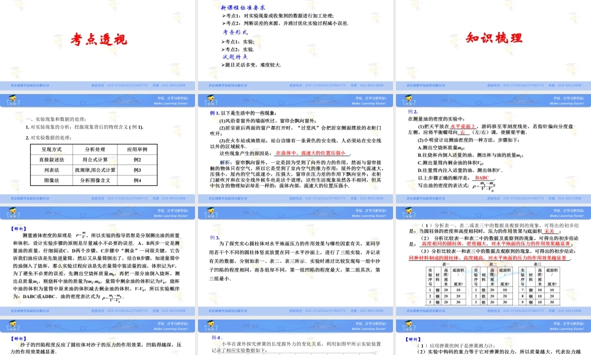Click the red underlined 无关 answer text
Viewport: 591px width, 355px height.
pos(549,231)
